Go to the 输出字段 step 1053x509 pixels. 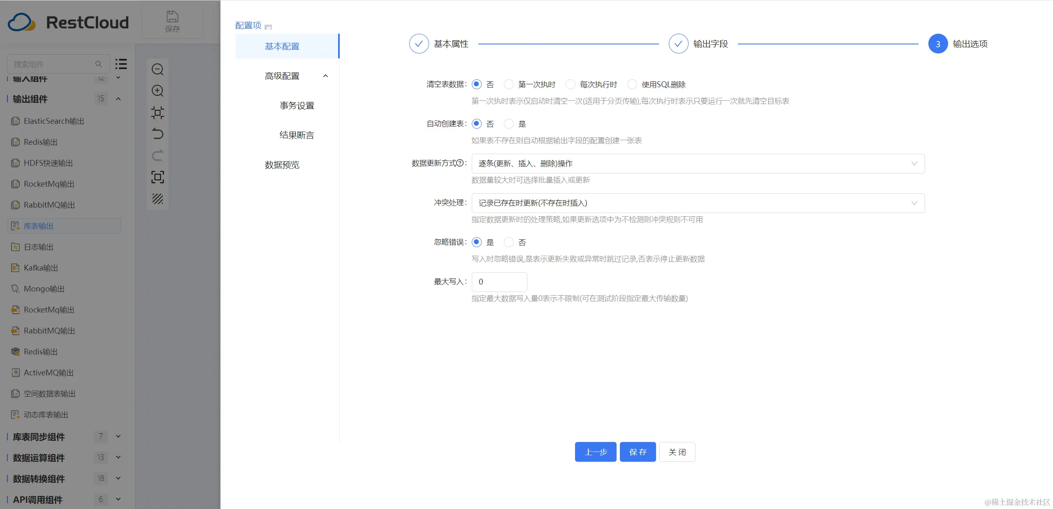[679, 44]
